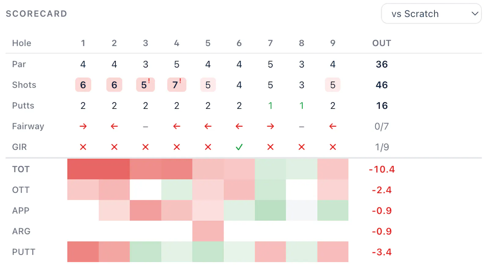The height and width of the screenshot is (276, 489).
Task: Click the left arrow fairway icon for hole 2
Action: pos(114,126)
